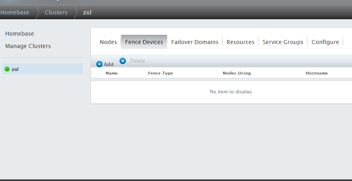Go to the Service Groups tab

pyautogui.click(x=283, y=42)
